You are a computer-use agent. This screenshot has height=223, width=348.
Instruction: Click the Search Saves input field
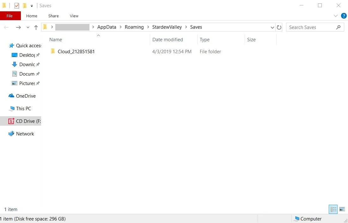coord(311,27)
